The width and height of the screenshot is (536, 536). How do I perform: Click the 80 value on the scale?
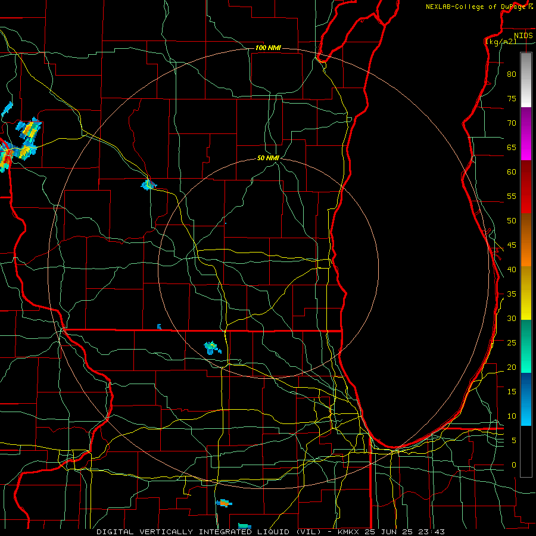[512, 74]
